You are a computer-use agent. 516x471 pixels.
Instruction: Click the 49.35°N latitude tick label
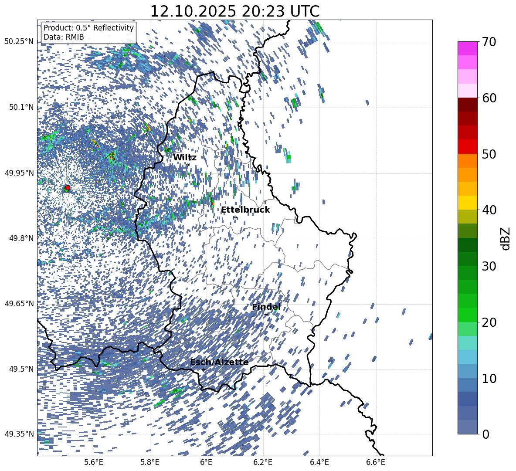[x=20, y=434]
